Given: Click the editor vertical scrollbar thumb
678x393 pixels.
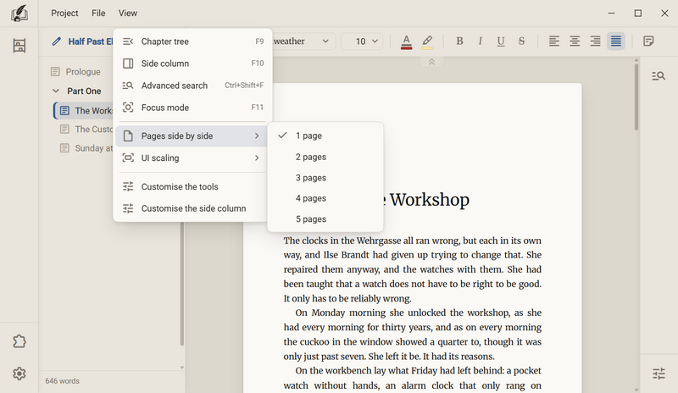Looking at the screenshot, I should (x=636, y=97).
